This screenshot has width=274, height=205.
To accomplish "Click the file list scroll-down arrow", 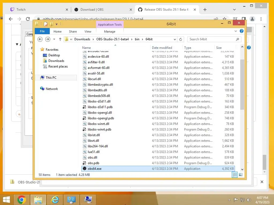I will click(242, 169).
